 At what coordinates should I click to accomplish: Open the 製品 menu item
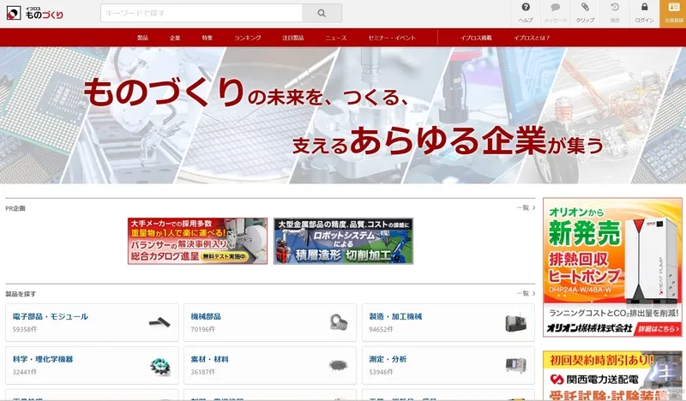pyautogui.click(x=142, y=38)
